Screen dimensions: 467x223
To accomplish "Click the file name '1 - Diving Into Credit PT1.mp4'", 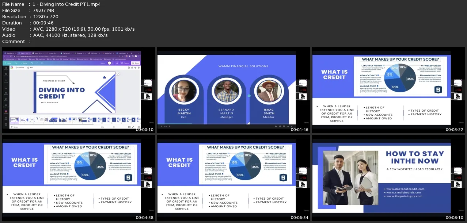I will tap(67, 4).
